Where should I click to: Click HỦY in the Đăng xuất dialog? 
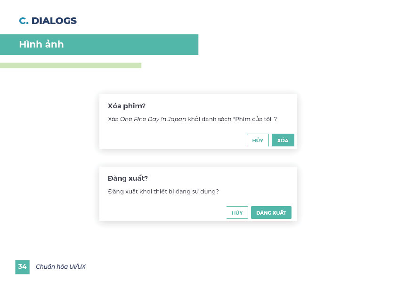(x=237, y=213)
